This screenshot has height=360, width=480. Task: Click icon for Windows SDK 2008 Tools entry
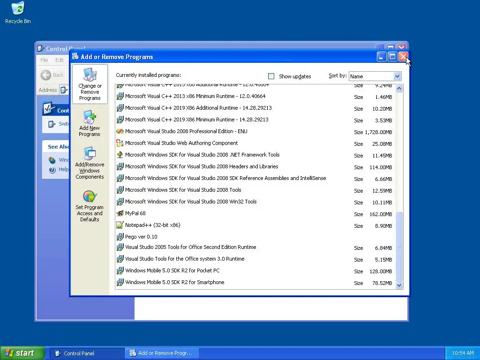point(120,190)
